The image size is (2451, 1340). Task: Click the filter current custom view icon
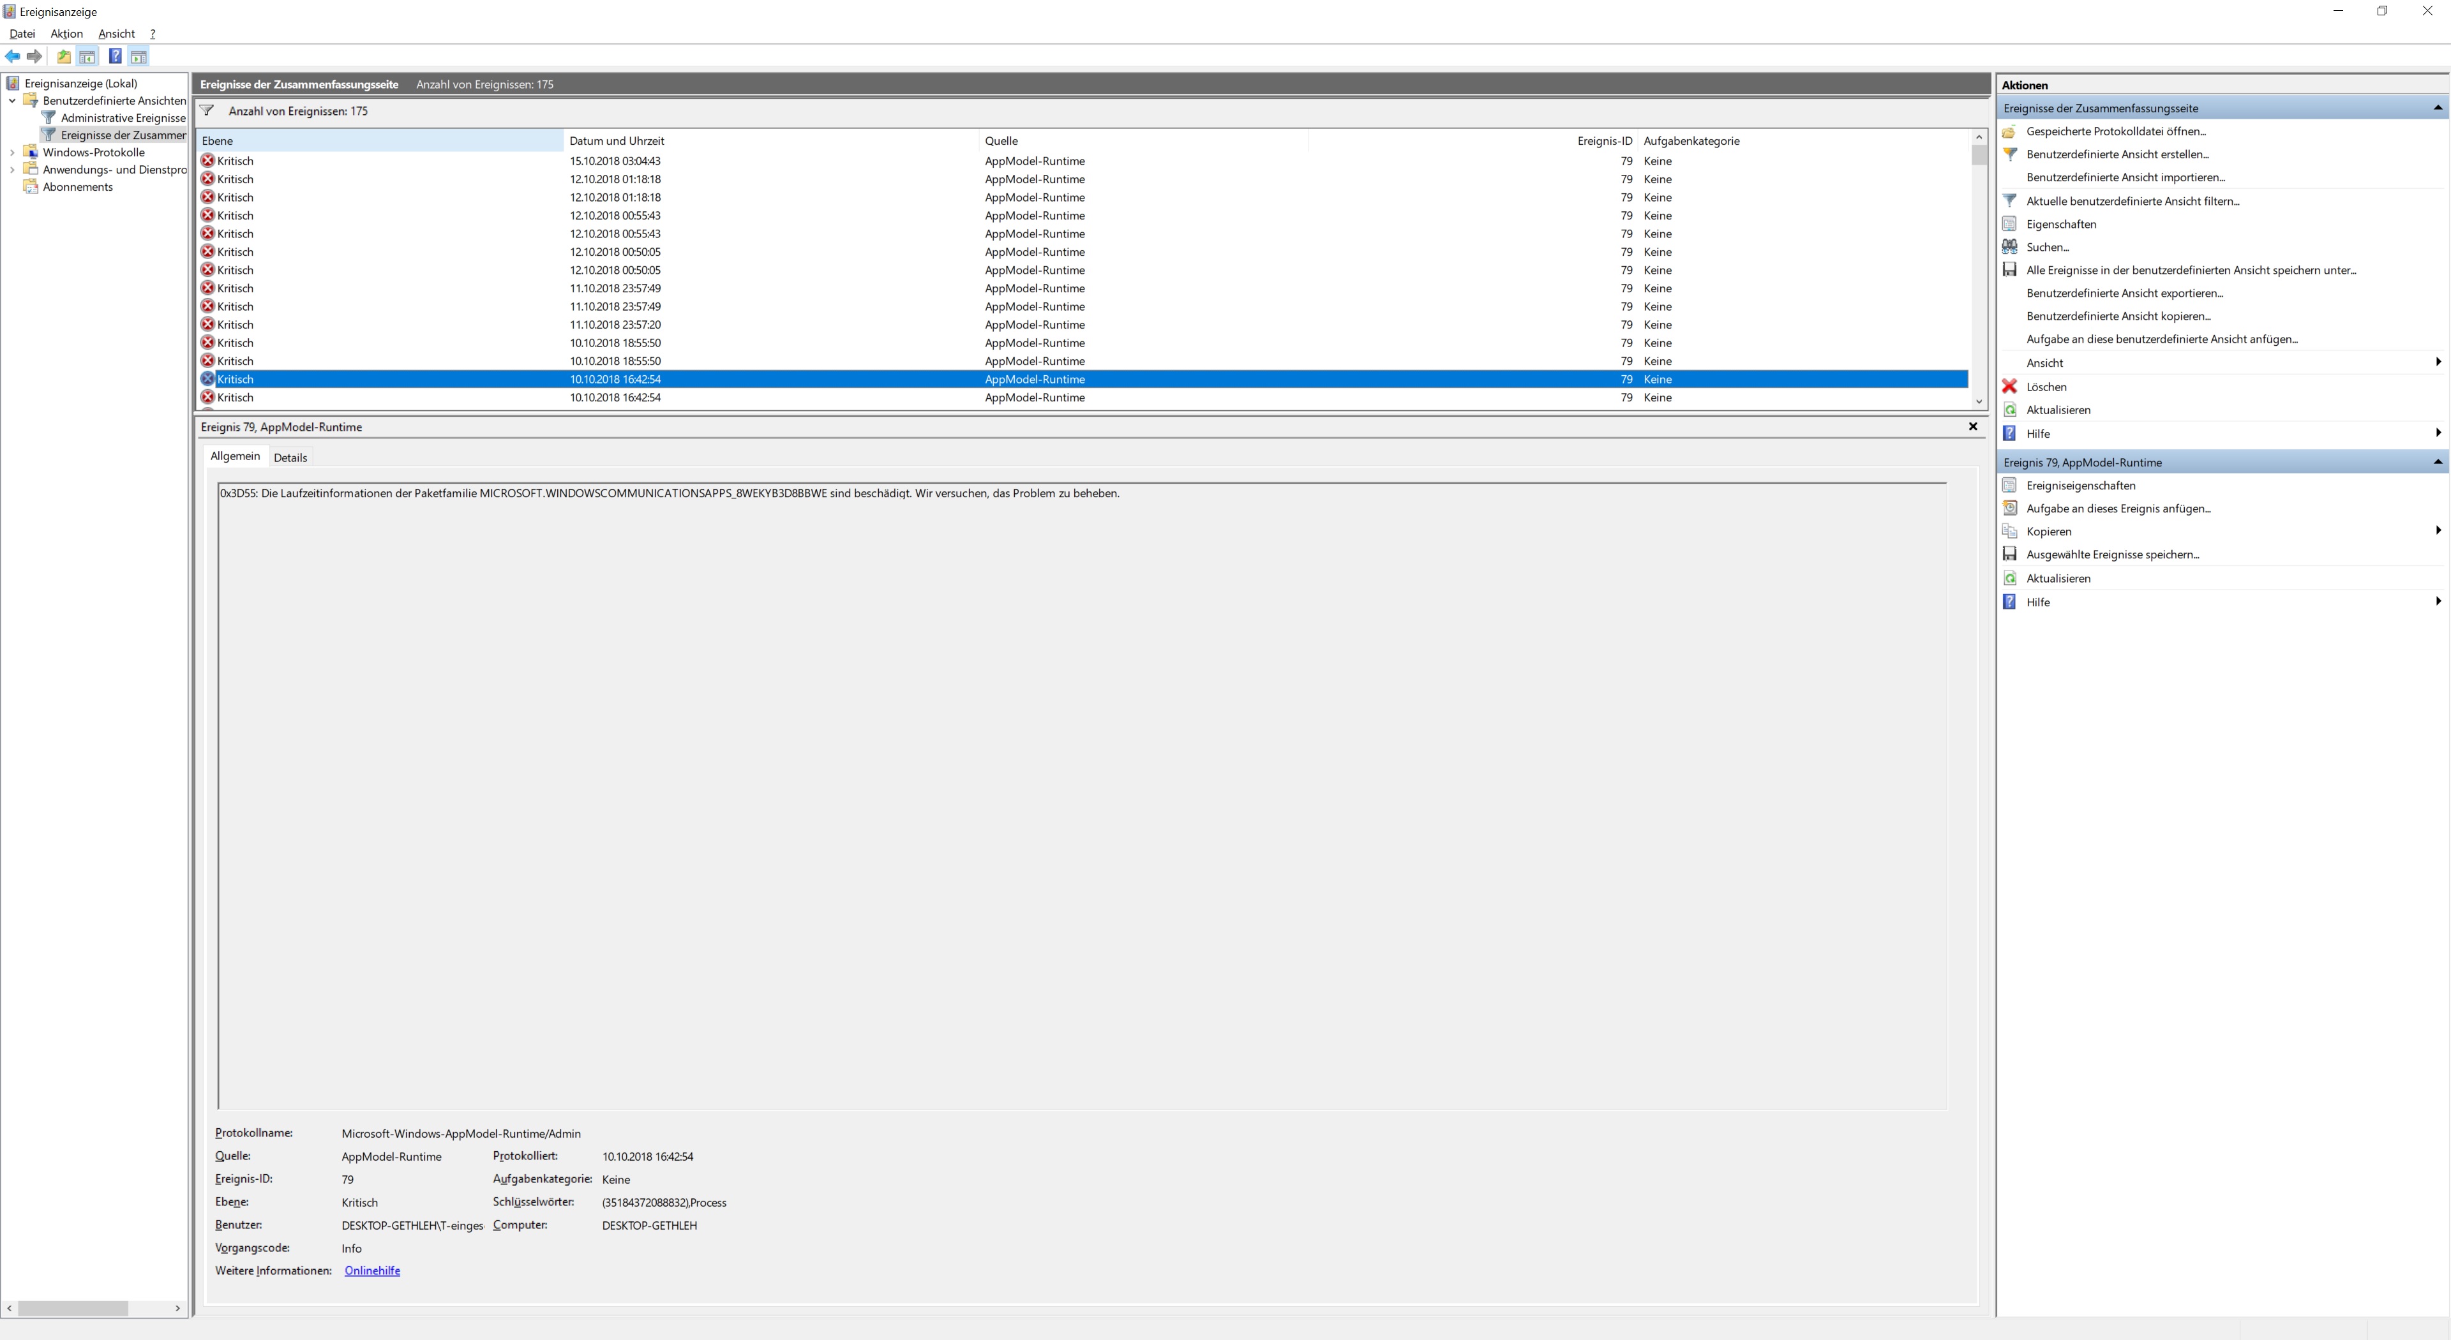(2009, 200)
